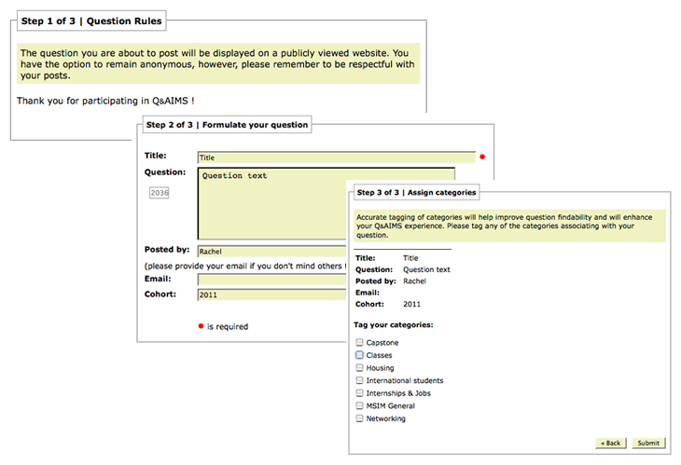Click the Posted by field containing Rachel

tap(271, 252)
